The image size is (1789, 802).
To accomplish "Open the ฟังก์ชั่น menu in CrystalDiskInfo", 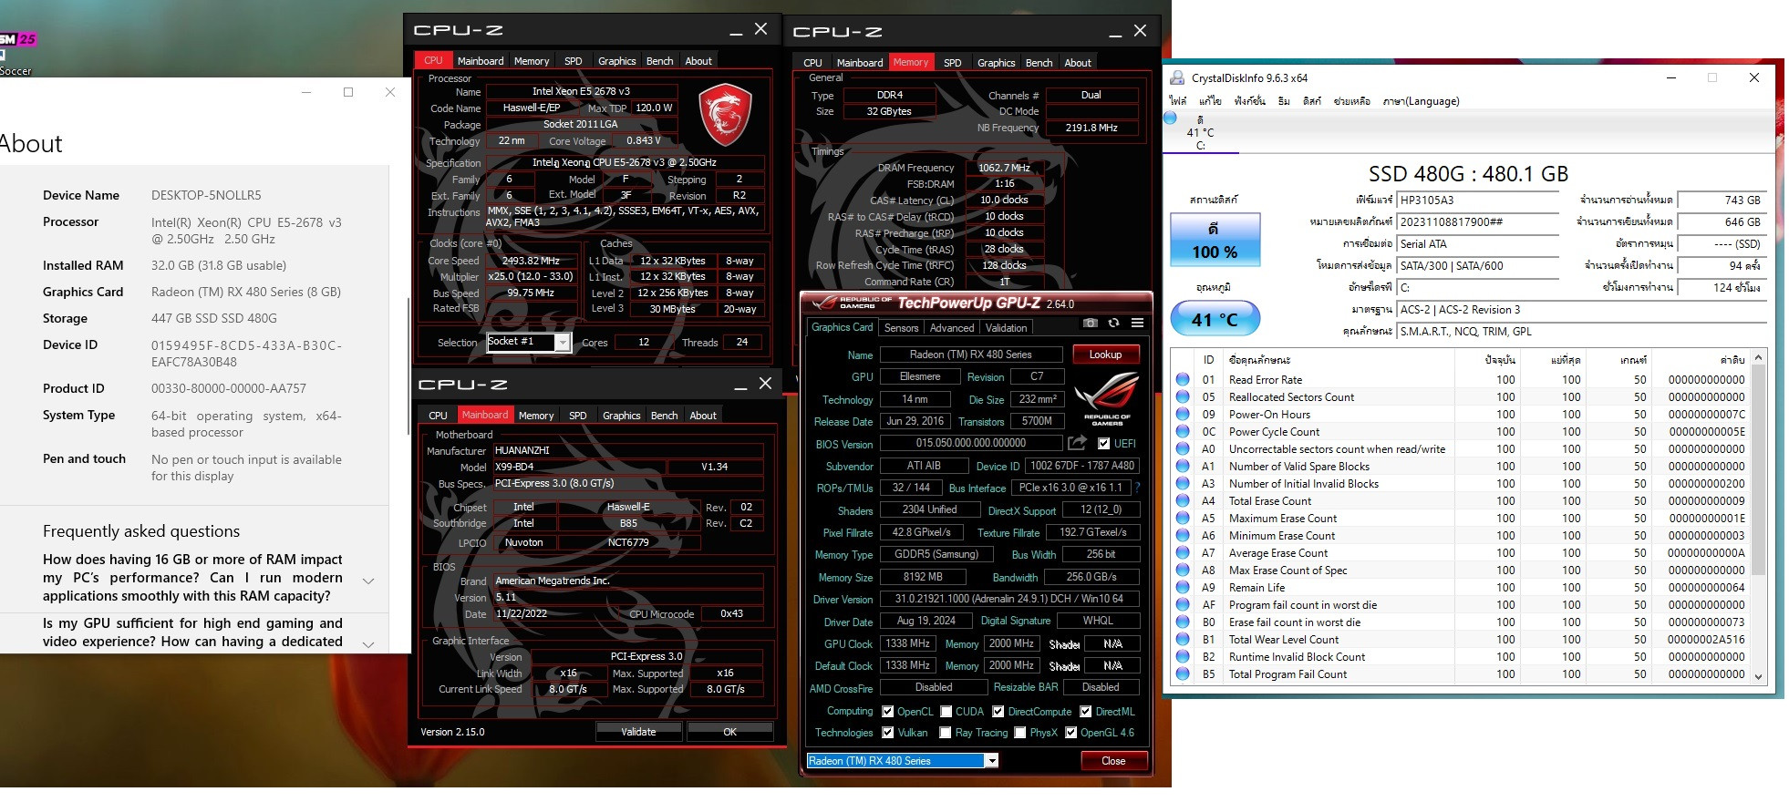I will [1249, 101].
